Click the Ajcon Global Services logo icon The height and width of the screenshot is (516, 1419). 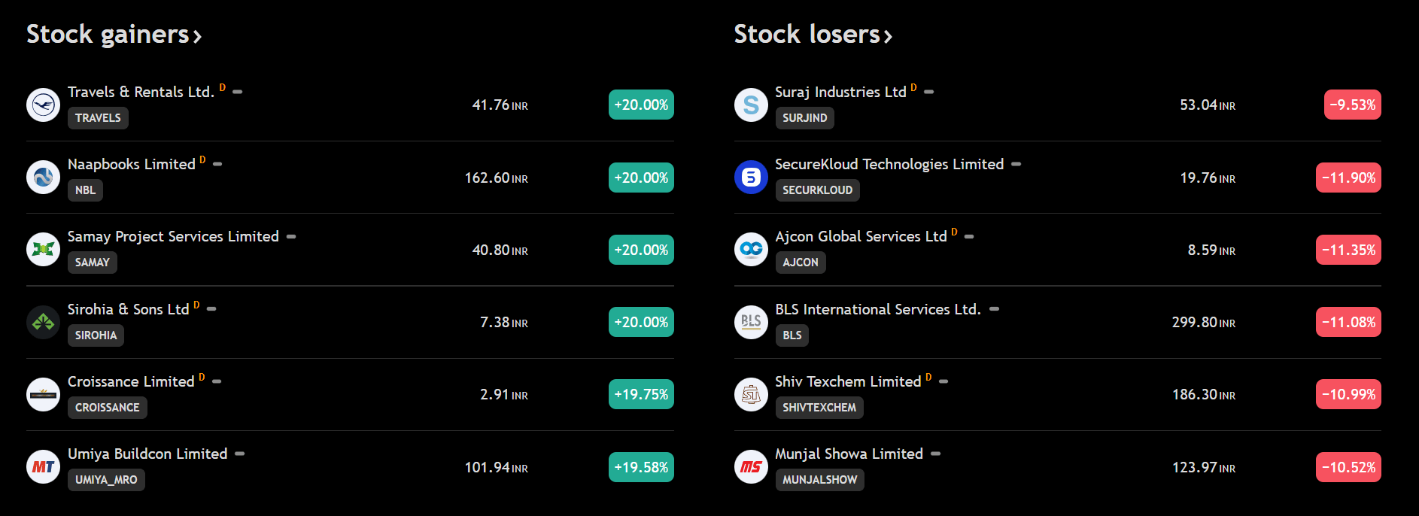coord(750,250)
